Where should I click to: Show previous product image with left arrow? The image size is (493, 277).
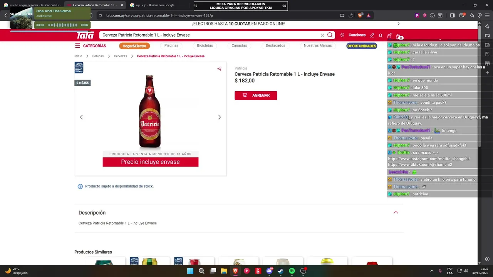click(81, 117)
